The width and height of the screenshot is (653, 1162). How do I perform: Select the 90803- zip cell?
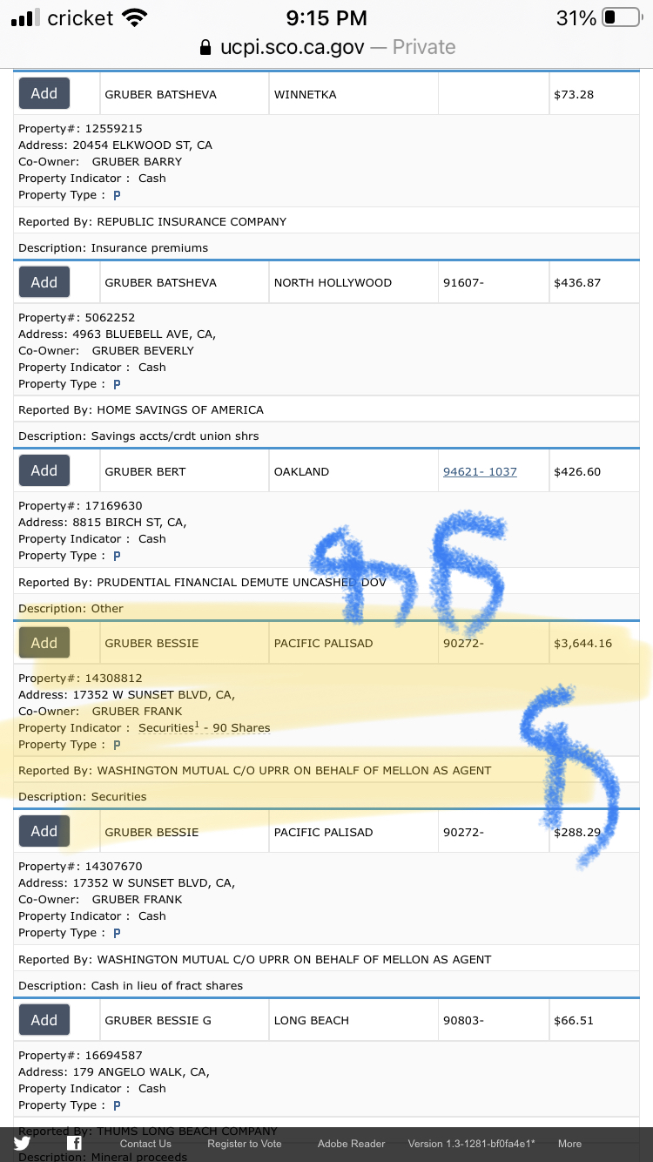coord(494,1020)
